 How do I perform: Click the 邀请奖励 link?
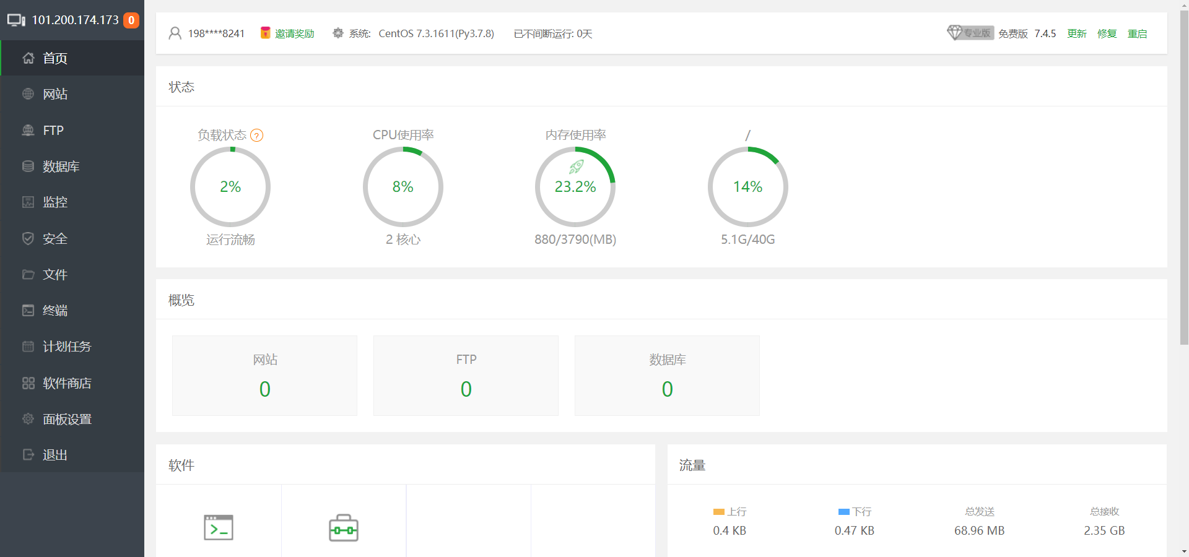pyautogui.click(x=294, y=33)
